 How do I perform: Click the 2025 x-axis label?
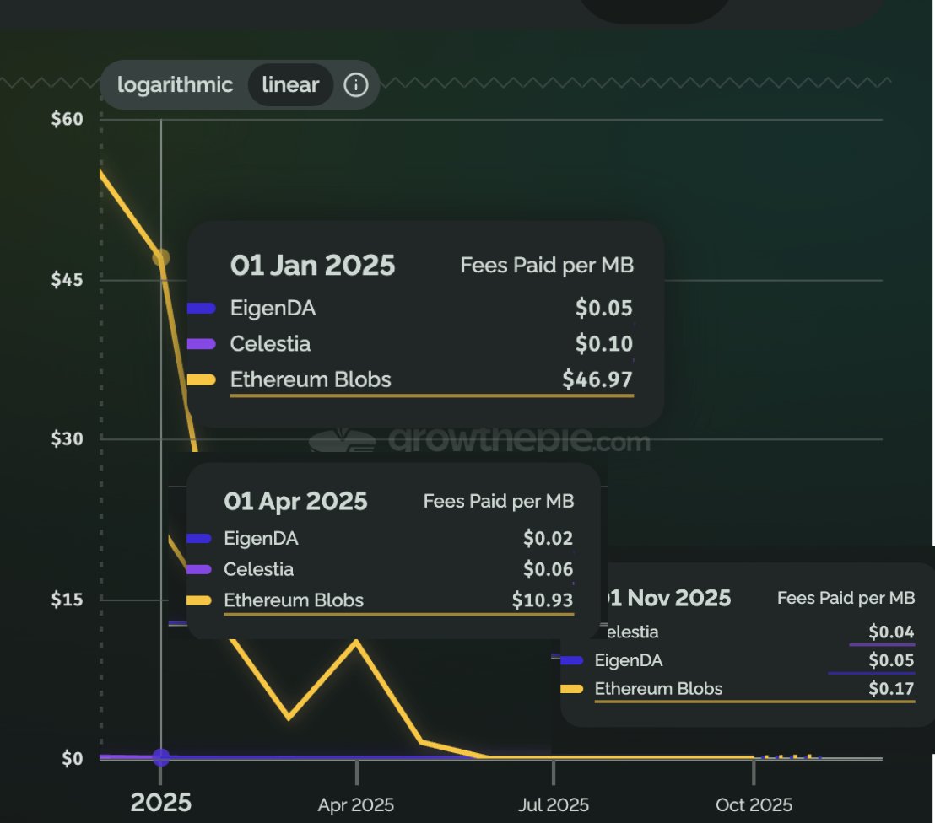tap(161, 803)
